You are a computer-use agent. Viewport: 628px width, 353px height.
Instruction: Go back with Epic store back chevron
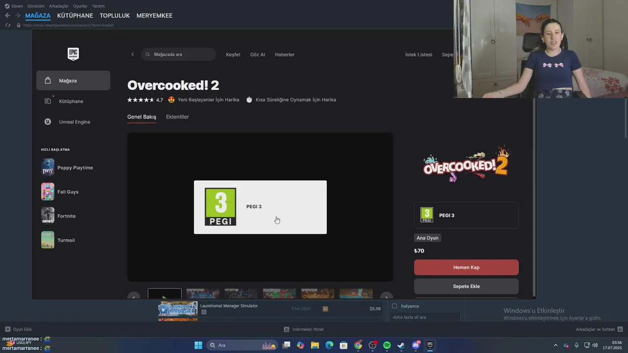[x=132, y=54]
